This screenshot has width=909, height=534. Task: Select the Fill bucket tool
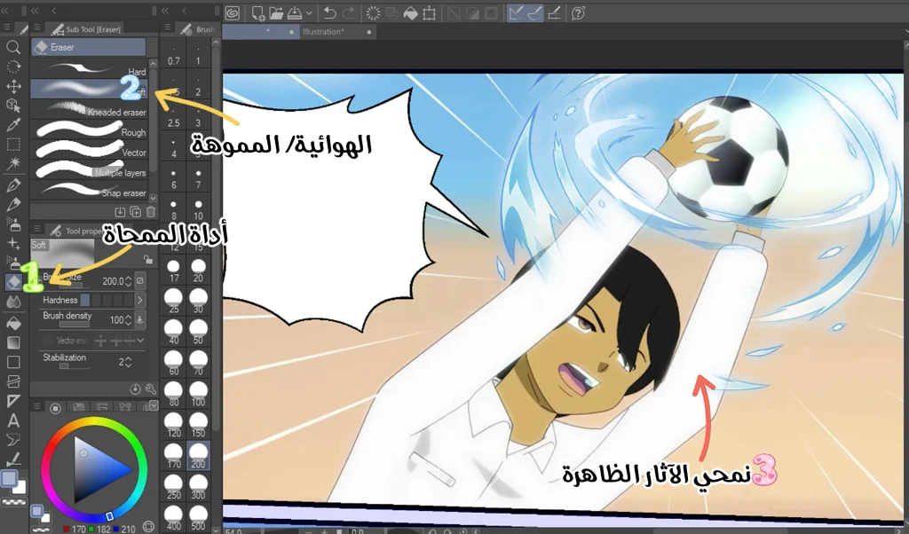pyautogui.click(x=13, y=323)
